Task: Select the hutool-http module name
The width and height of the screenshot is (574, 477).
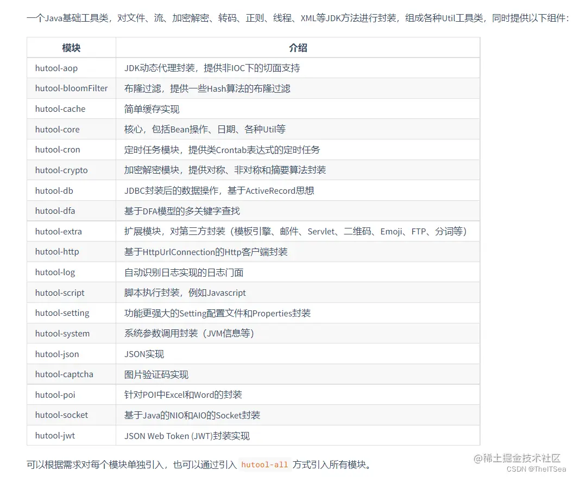Action: (x=56, y=251)
